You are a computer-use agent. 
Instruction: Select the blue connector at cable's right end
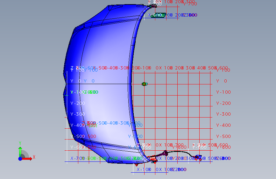198,157
